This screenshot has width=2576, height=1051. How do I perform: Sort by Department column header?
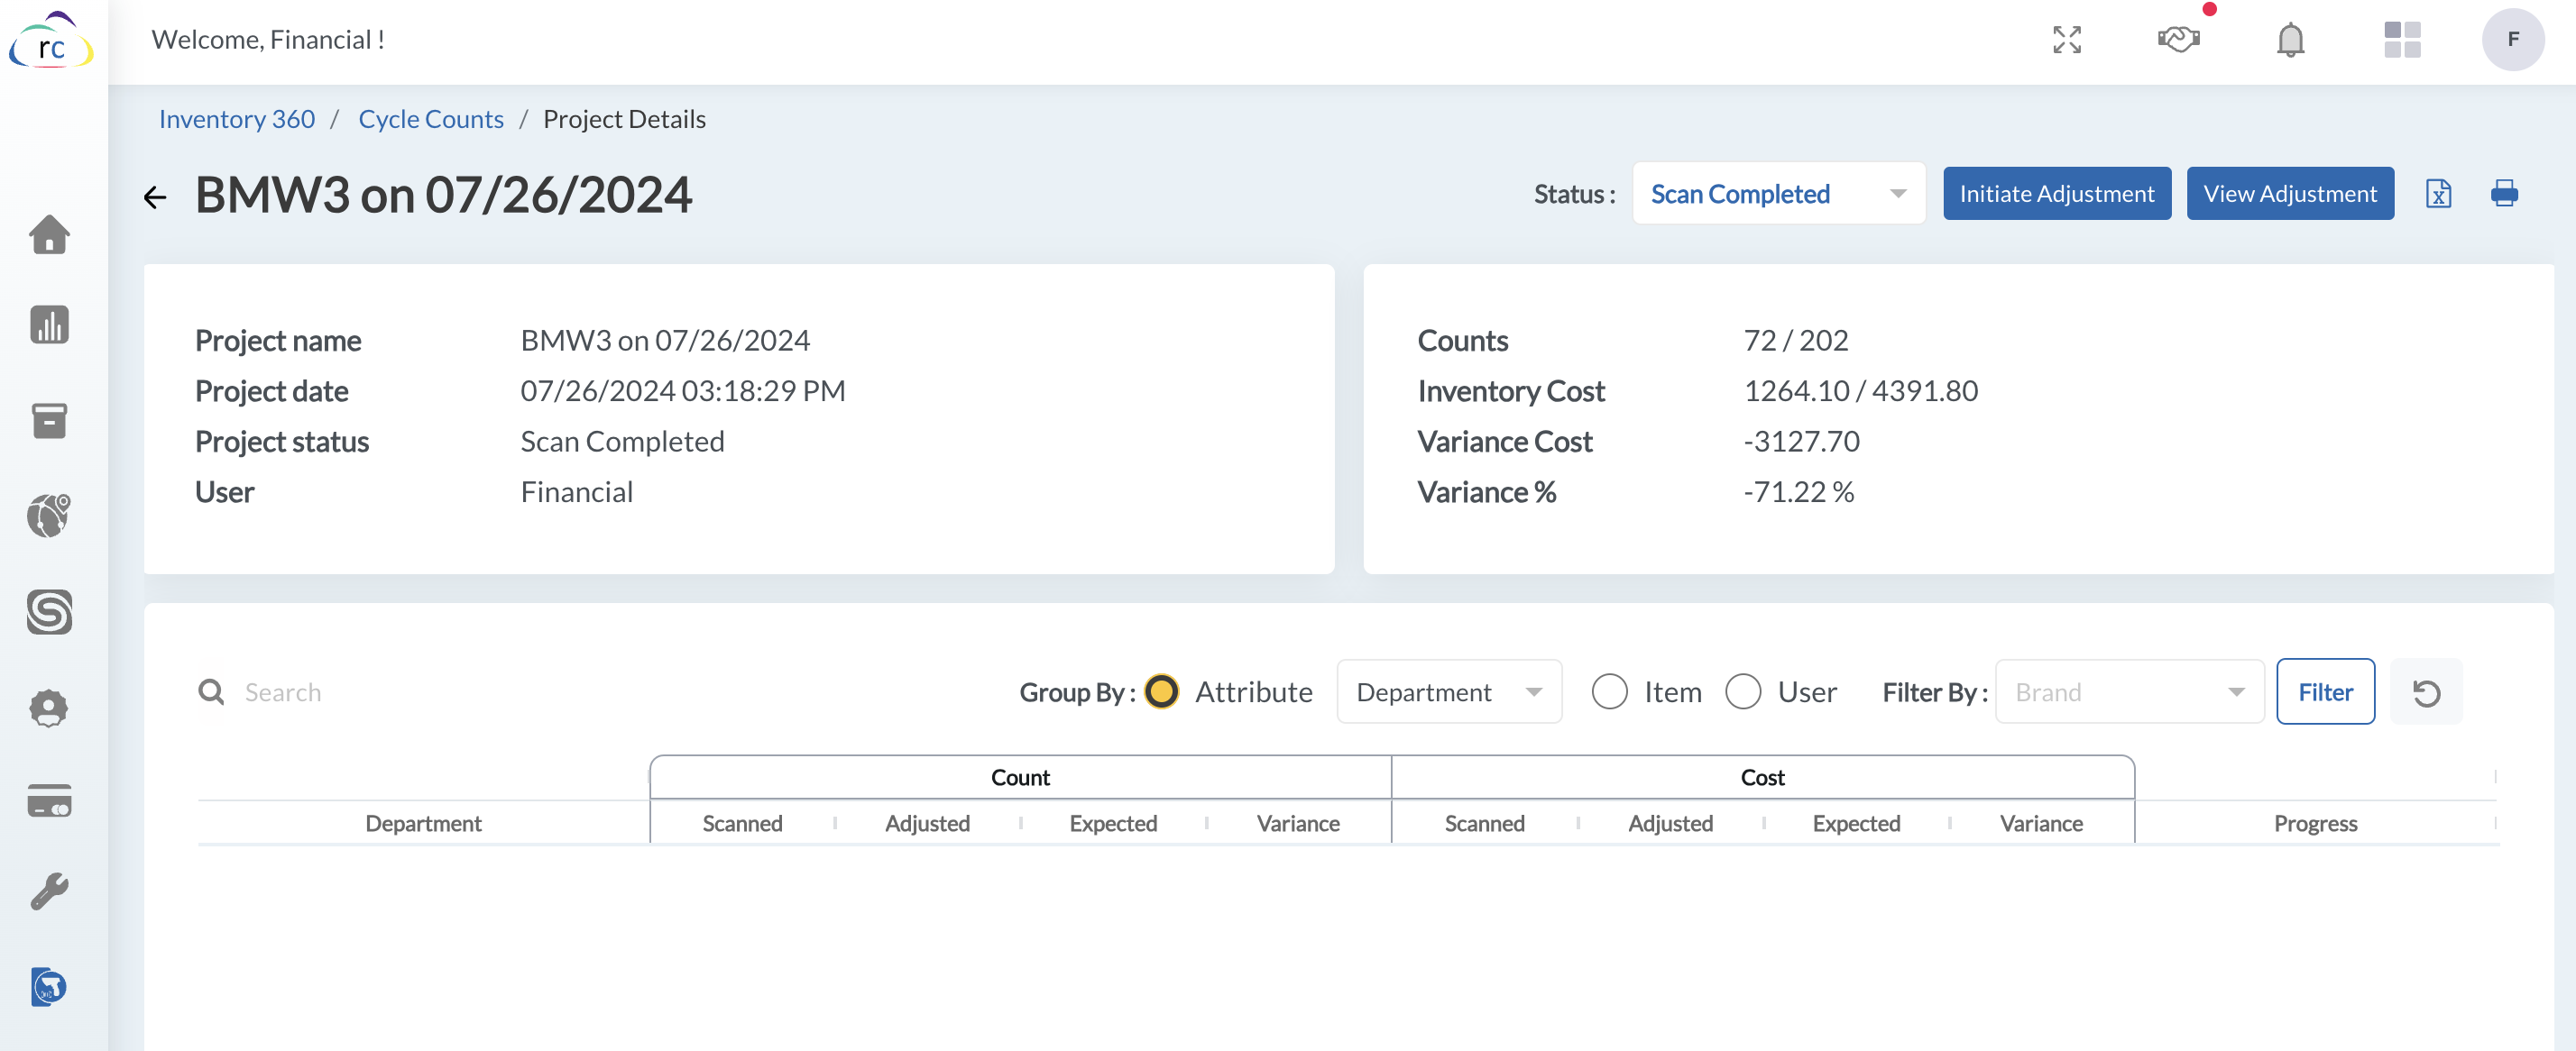click(x=423, y=824)
